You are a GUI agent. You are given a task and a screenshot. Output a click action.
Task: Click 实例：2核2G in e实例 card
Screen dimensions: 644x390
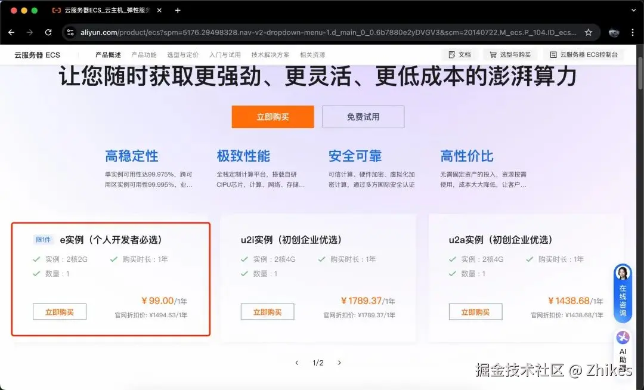[x=66, y=259]
